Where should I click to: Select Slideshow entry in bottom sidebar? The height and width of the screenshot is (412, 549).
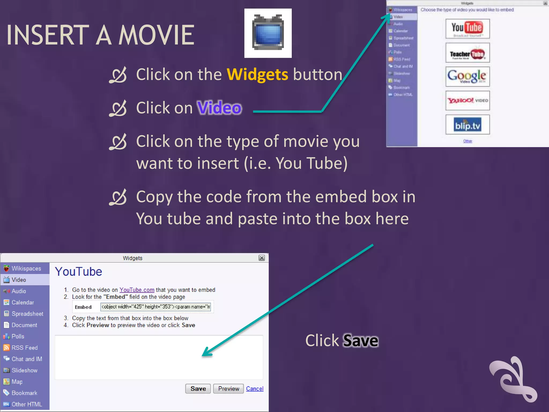(x=25, y=370)
